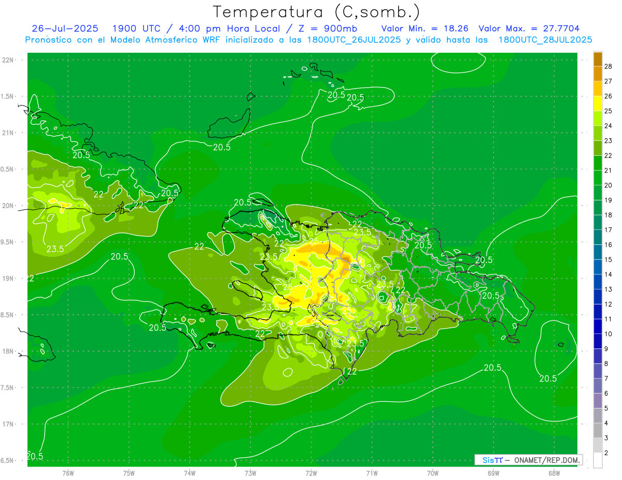This screenshot has height=480, width=622.
Task: Click the gray swatch between legend 3 and 4
Action: pos(598,431)
